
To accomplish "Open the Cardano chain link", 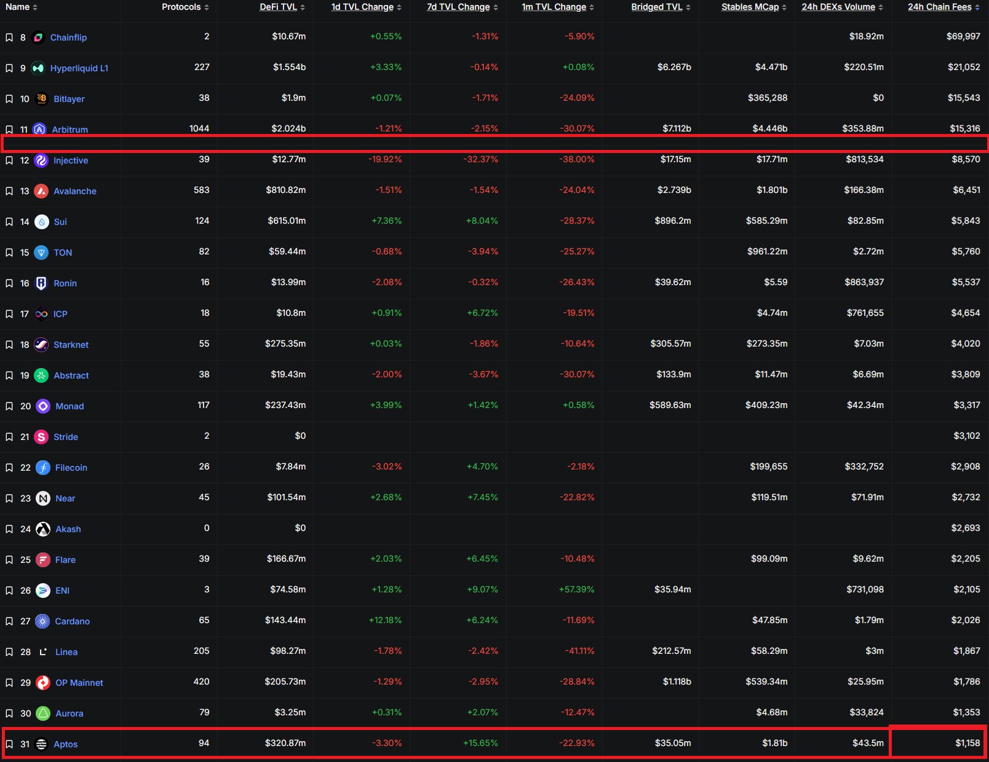I will (x=73, y=621).
